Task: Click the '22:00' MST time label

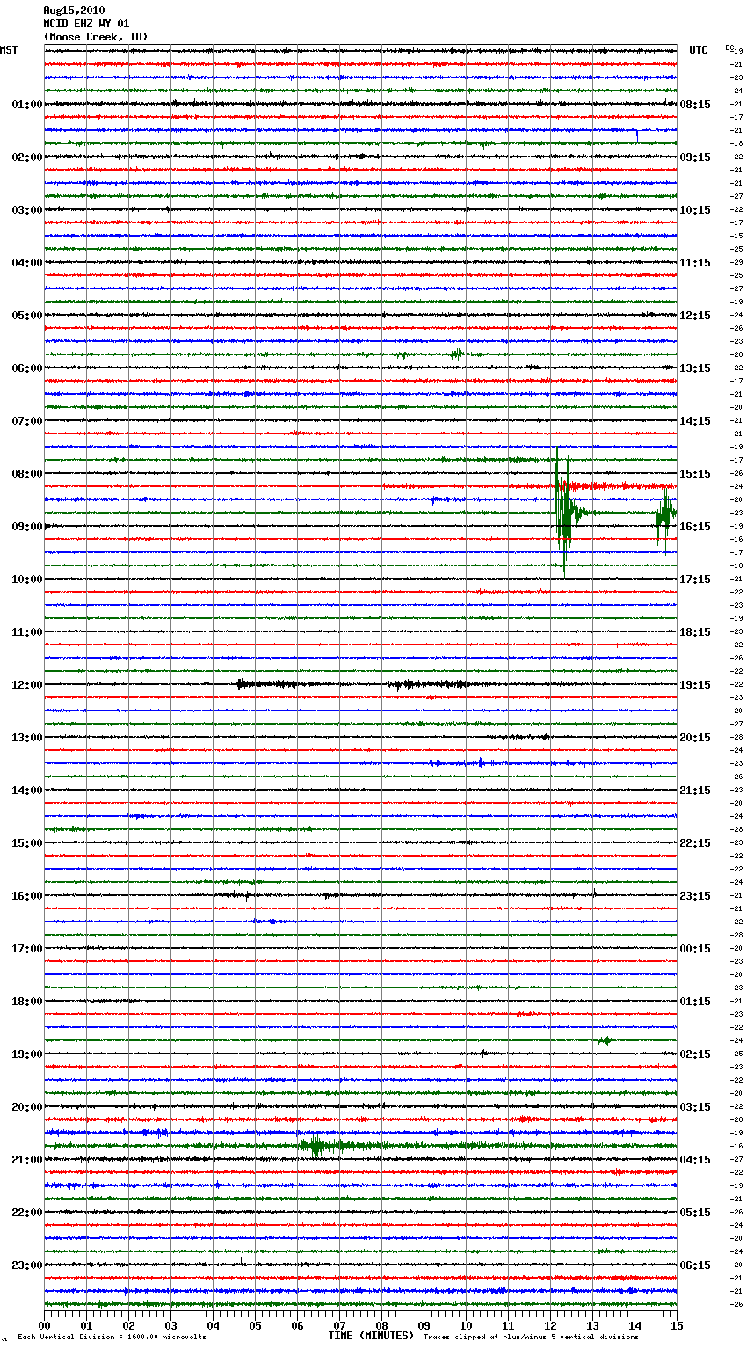Action: tap(27, 1213)
